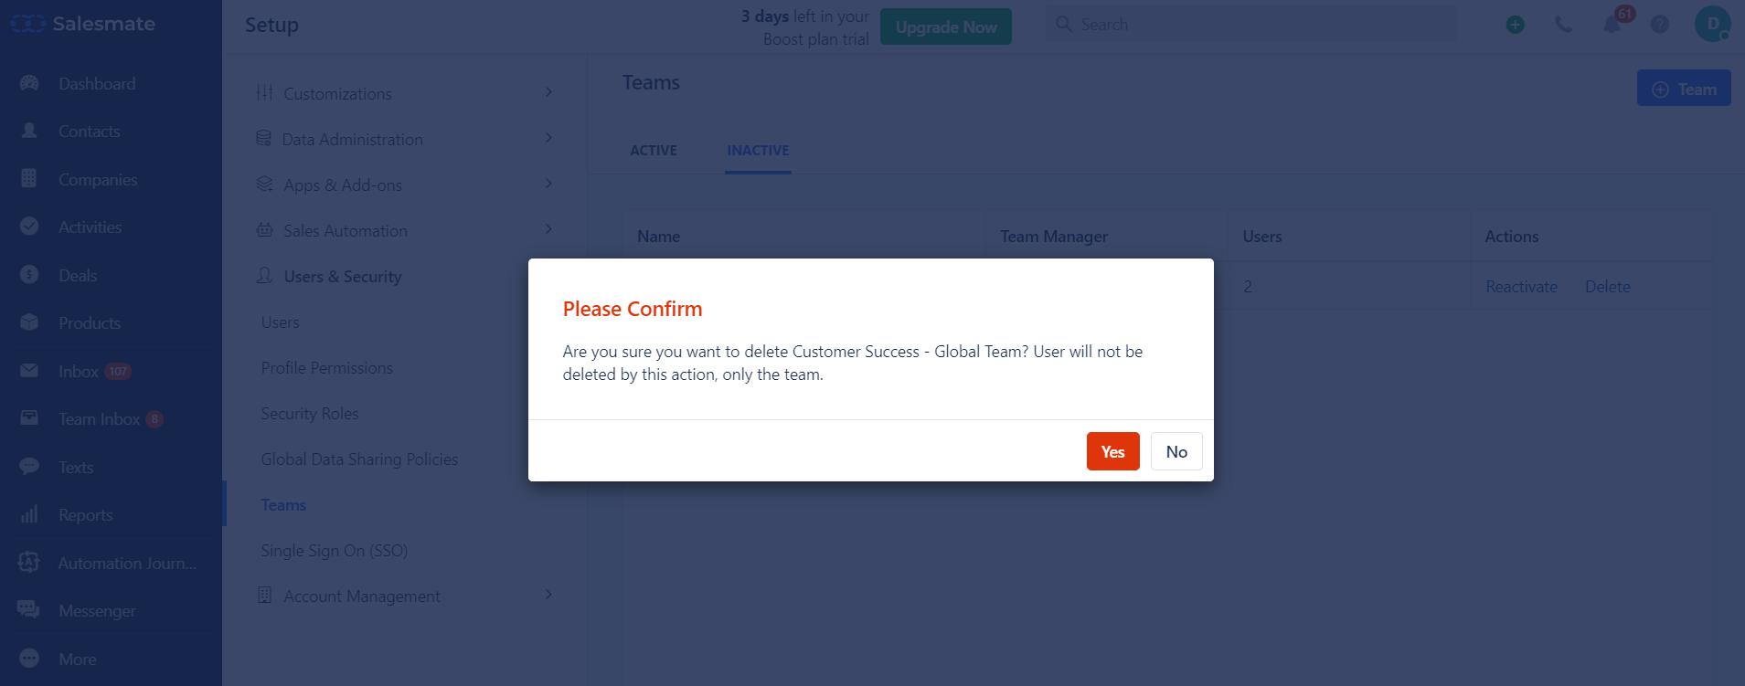Focus the top Search field
The image size is (1745, 686).
click(1251, 25)
